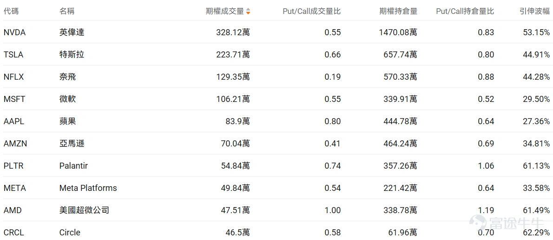Click the 期權持倉量 column header
The image size is (553, 240).
(399, 11)
